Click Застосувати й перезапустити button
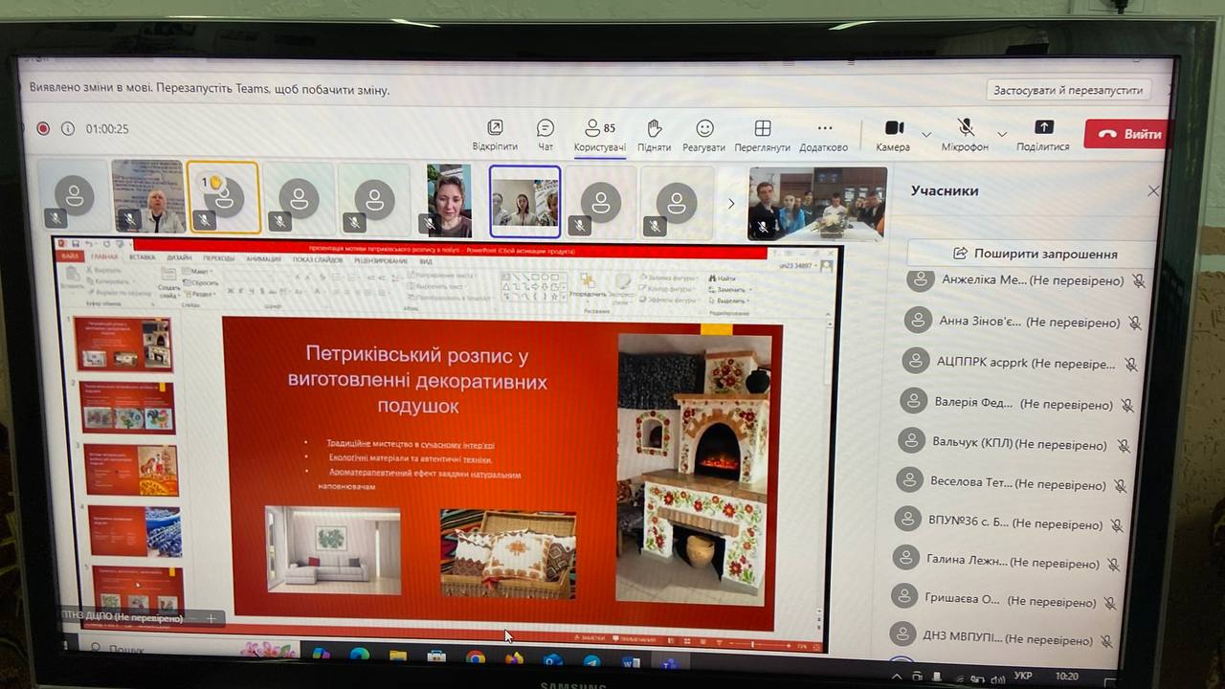This screenshot has height=689, width=1225. 1068,90
